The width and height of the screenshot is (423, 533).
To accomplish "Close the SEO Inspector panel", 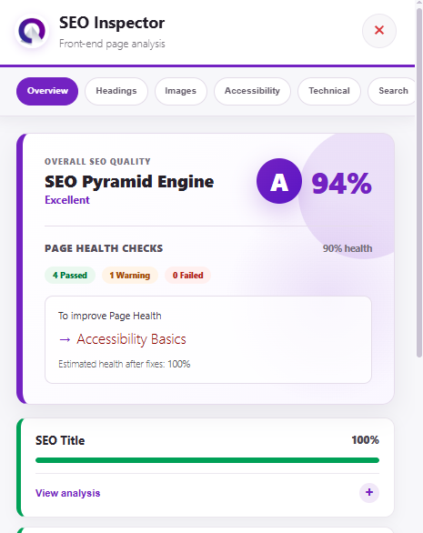I will pos(379,31).
